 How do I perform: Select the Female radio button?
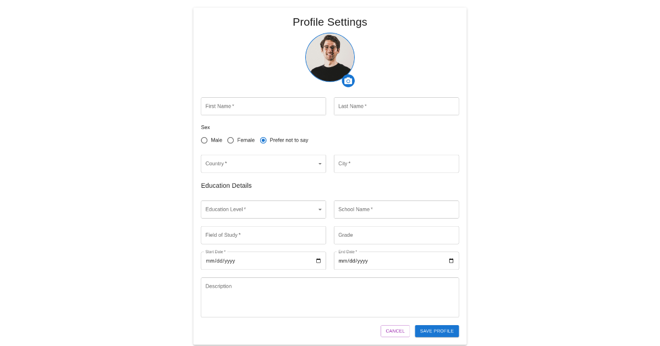[x=230, y=140]
